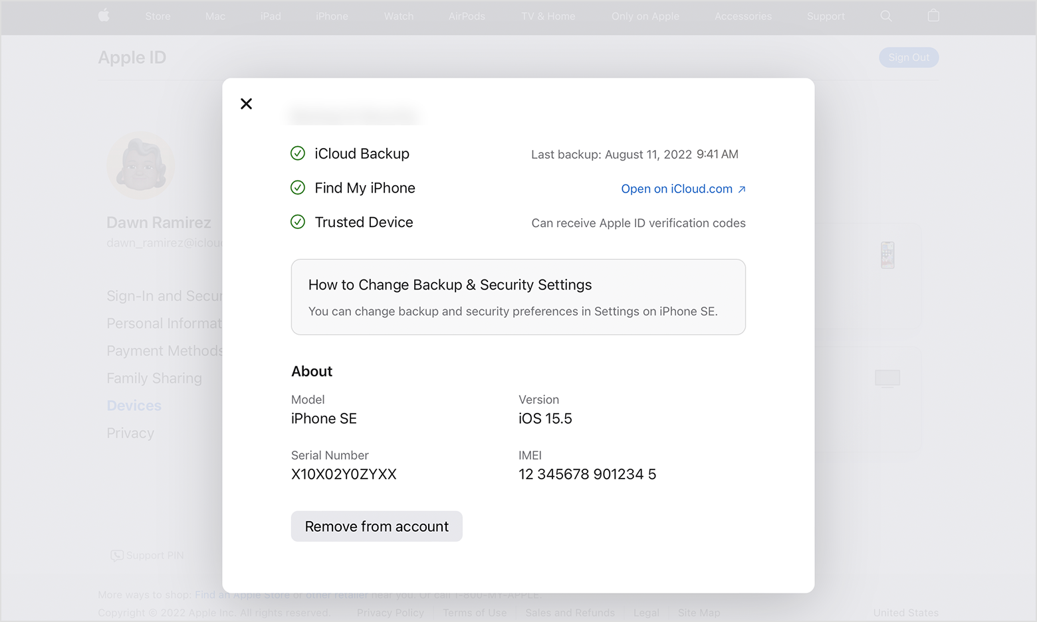Open Legal footer link
This screenshot has width=1037, height=622.
point(646,613)
